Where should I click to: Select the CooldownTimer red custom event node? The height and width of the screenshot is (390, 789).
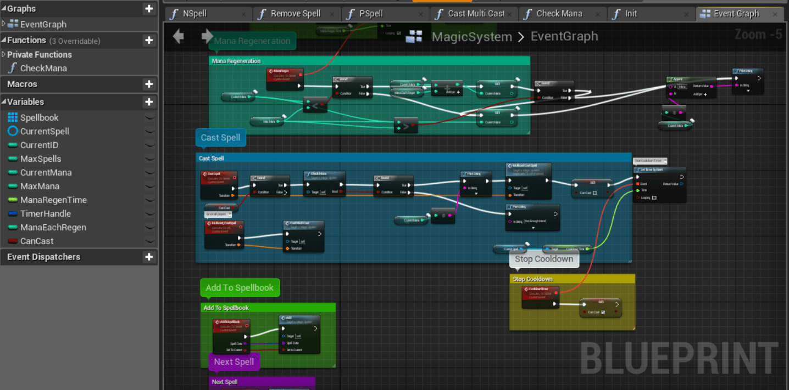(x=540, y=297)
